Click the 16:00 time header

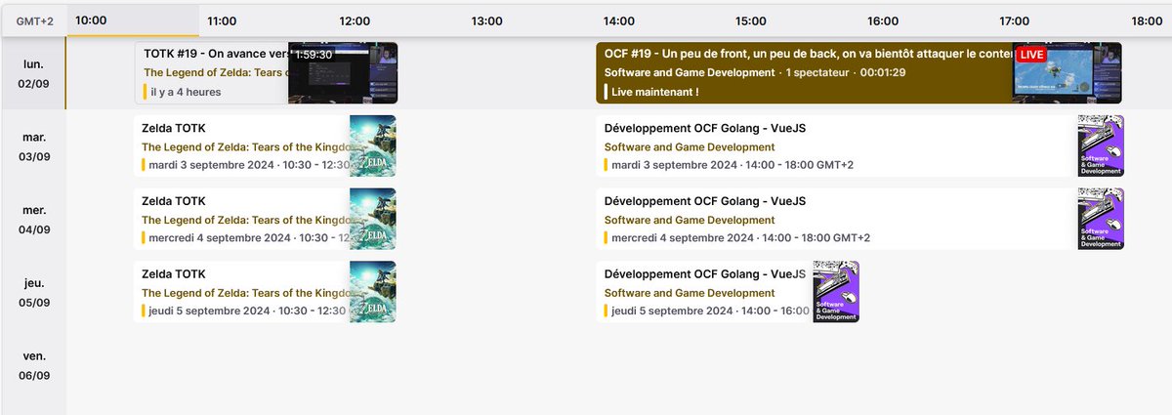882,21
